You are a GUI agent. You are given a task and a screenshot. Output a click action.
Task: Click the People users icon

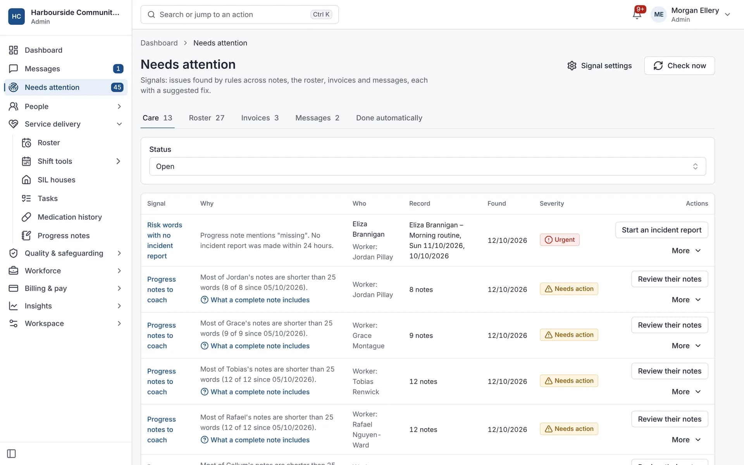[14, 106]
